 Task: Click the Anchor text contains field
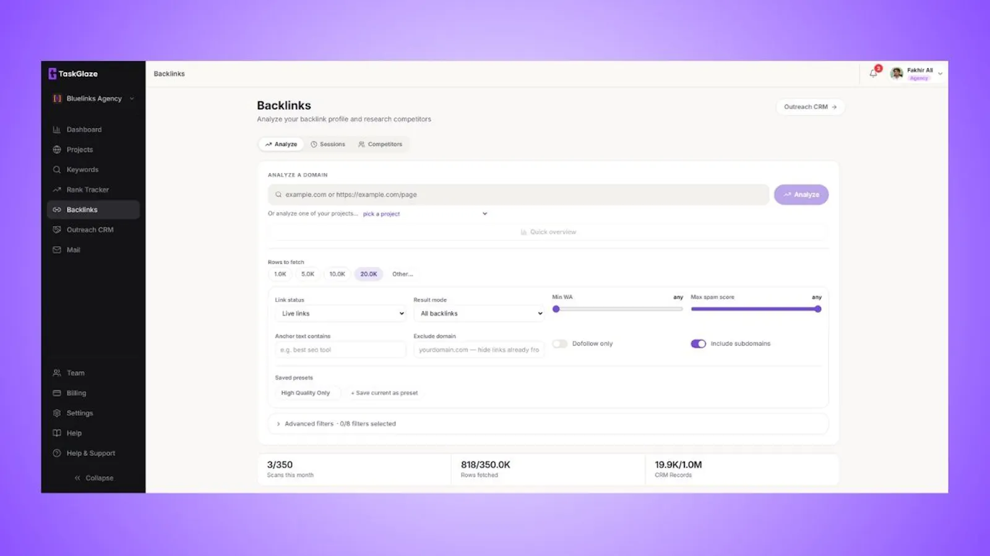[340, 350]
